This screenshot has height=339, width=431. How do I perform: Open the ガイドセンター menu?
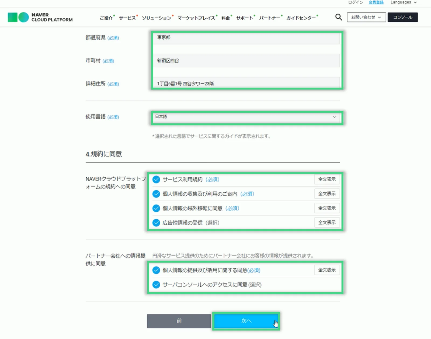tap(301, 18)
